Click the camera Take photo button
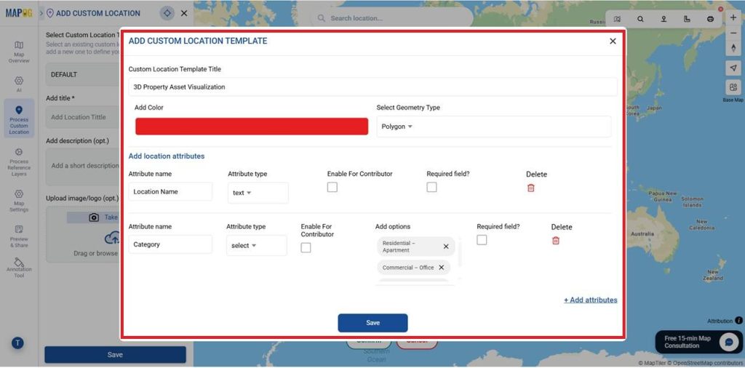Screen dimensions: 745x368 [x=94, y=217]
